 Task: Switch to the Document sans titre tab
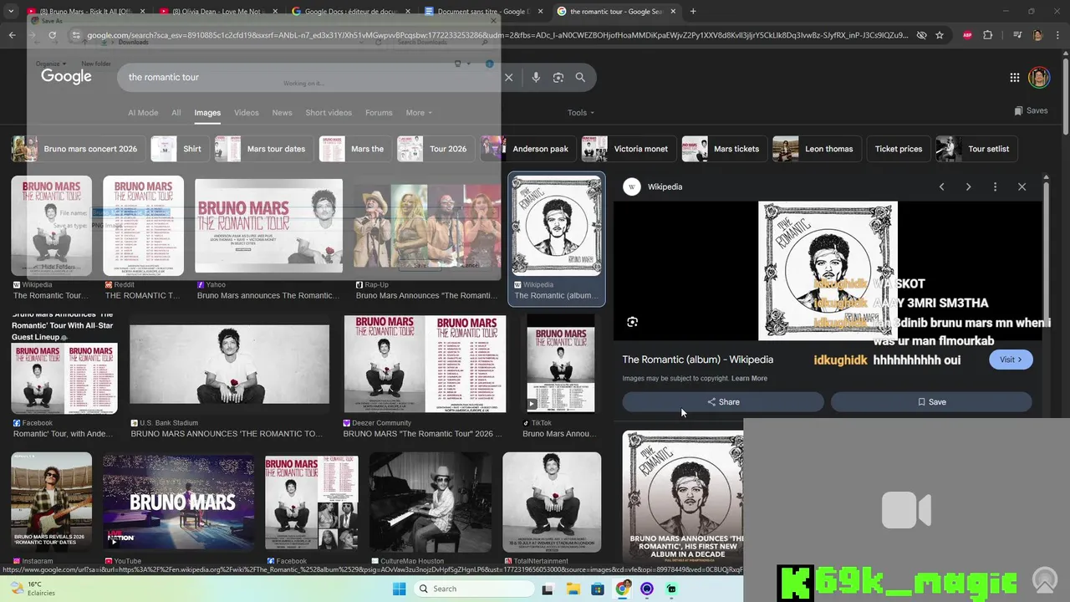[x=482, y=12]
